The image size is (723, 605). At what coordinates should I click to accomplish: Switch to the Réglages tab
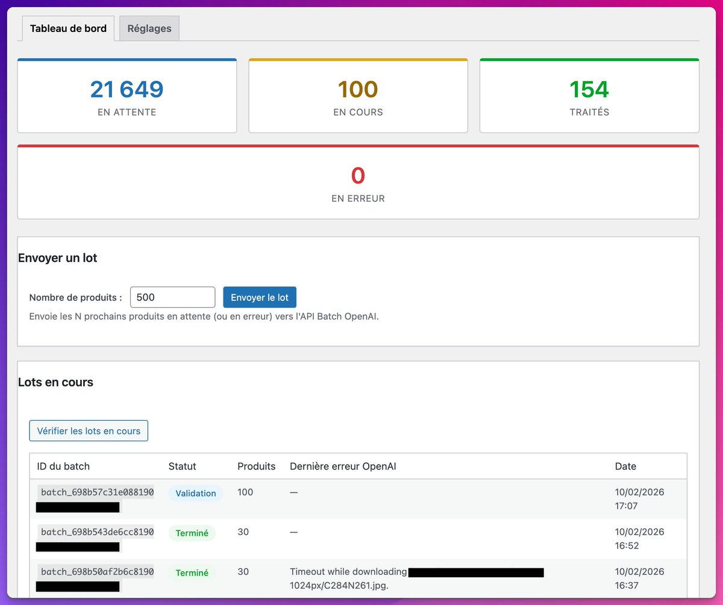[149, 28]
